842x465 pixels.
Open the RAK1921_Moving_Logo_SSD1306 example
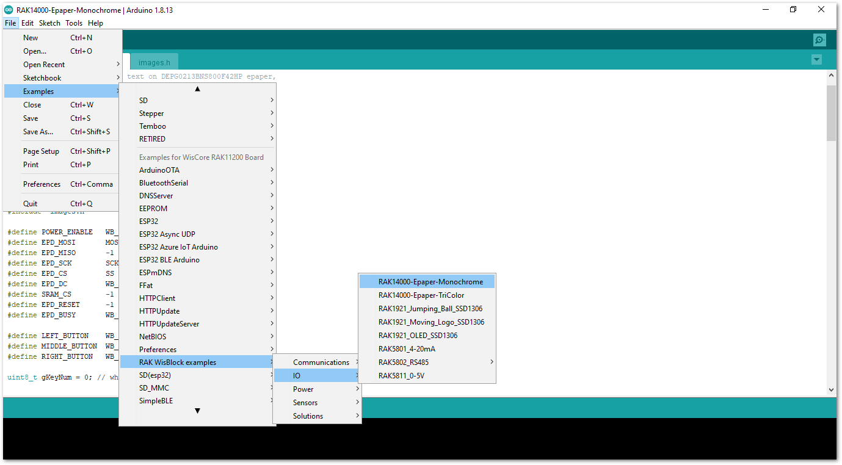[427, 322]
